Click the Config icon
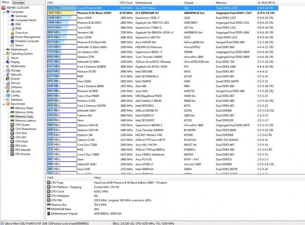This screenshot has width=305, height=225. (8, 96)
